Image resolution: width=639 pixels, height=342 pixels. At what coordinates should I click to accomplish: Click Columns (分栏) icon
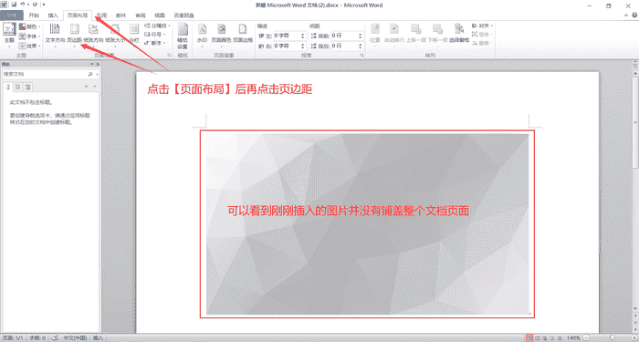pyautogui.click(x=134, y=28)
